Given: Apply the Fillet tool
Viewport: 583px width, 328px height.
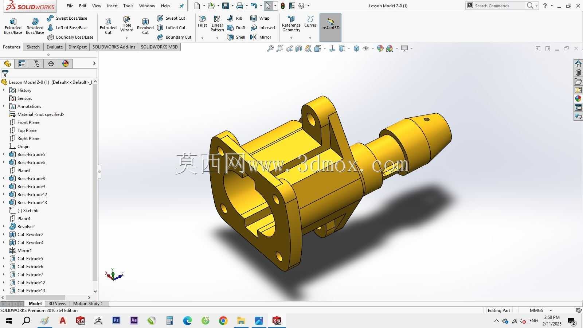Looking at the screenshot, I should [x=202, y=22].
